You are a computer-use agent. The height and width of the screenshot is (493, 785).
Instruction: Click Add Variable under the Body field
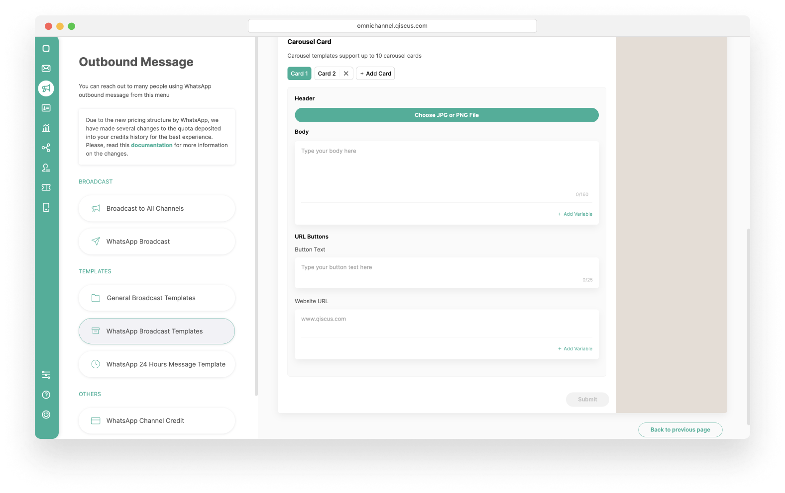pos(575,214)
